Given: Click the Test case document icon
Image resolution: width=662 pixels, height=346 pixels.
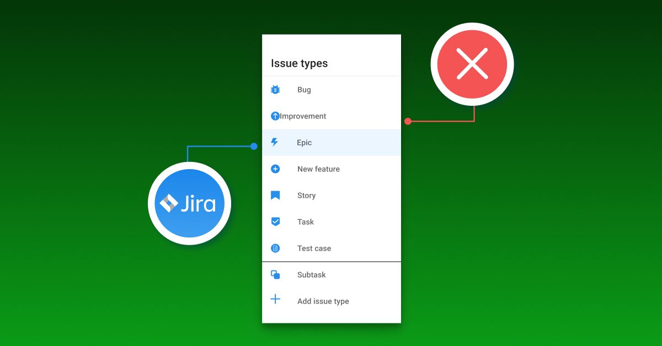Looking at the screenshot, I should (275, 248).
